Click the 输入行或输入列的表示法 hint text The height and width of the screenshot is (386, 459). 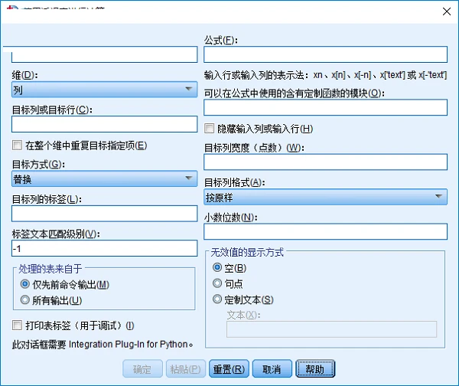point(325,75)
